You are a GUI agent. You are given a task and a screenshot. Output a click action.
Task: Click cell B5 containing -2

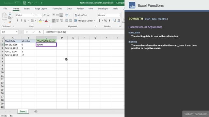click(x=28, y=55)
